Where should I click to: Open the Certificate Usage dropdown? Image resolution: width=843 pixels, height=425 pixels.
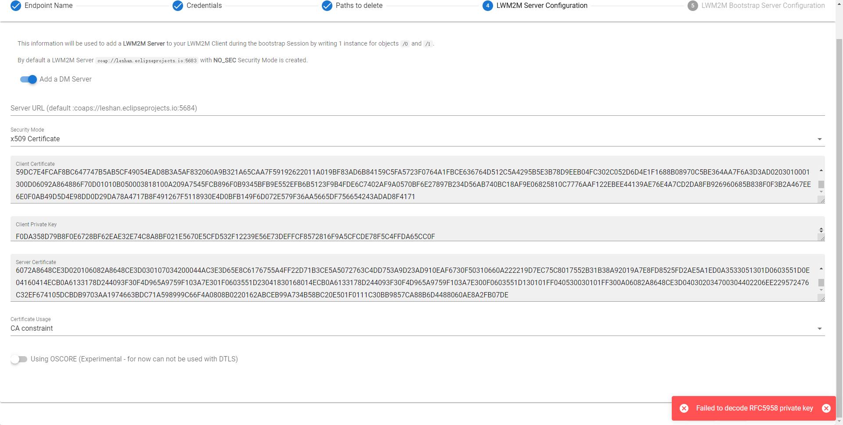pyautogui.click(x=819, y=328)
